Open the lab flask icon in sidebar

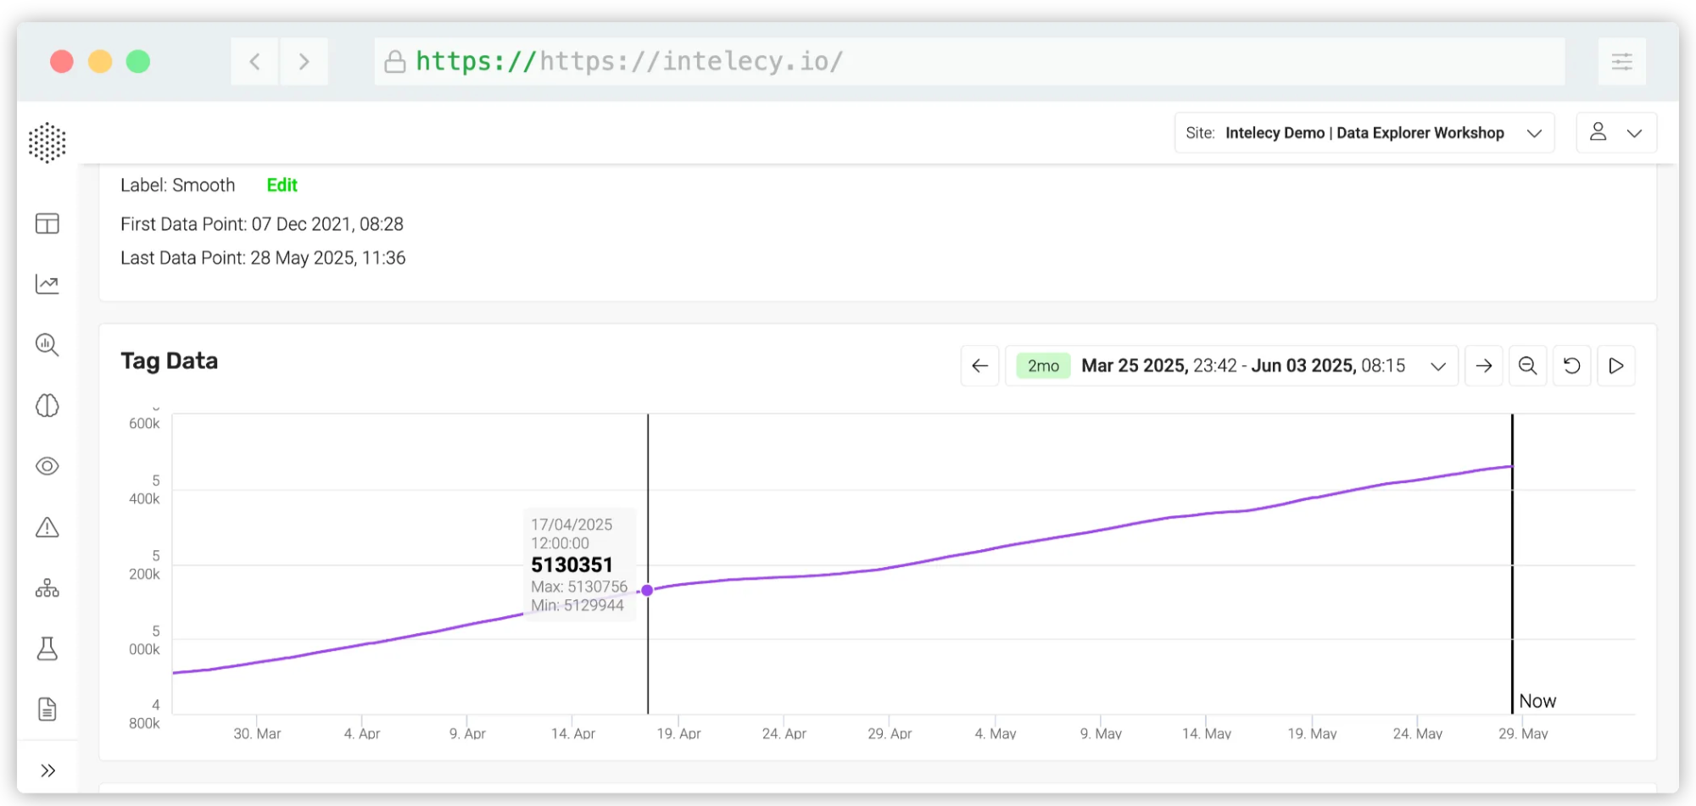click(x=47, y=649)
